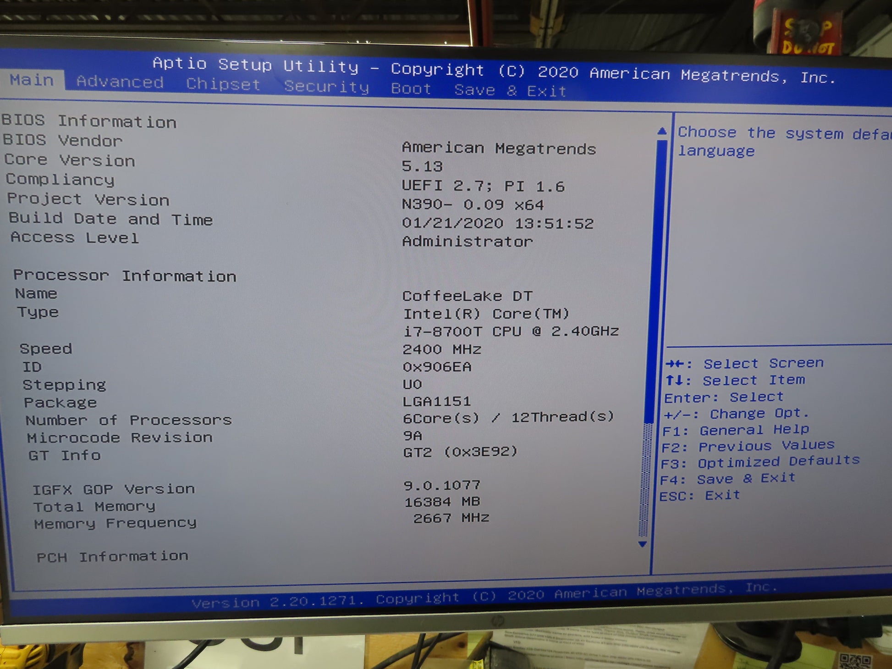Click F3: Optimized Defaults hint

(760, 462)
